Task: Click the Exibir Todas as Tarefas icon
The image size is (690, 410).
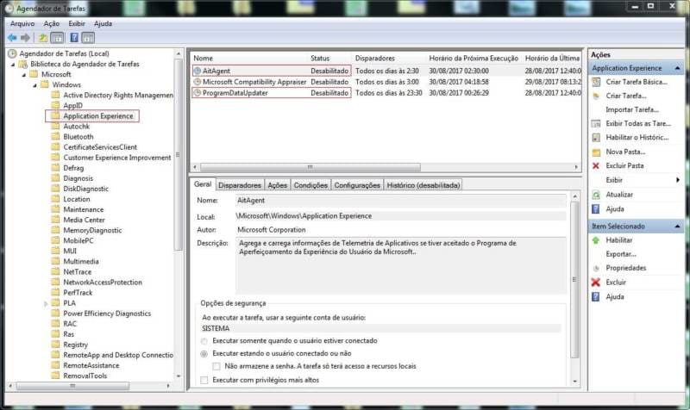Action: click(x=596, y=123)
